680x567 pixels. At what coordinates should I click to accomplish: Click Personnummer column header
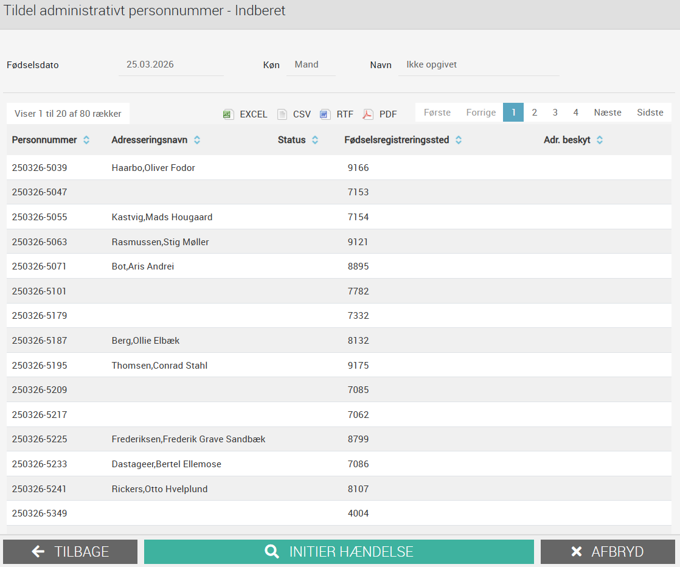pyautogui.click(x=44, y=140)
